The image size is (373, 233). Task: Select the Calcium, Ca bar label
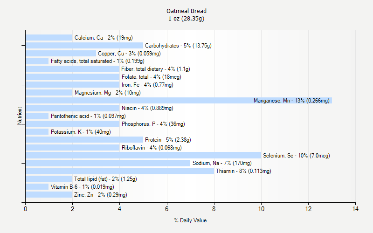pos(104,38)
